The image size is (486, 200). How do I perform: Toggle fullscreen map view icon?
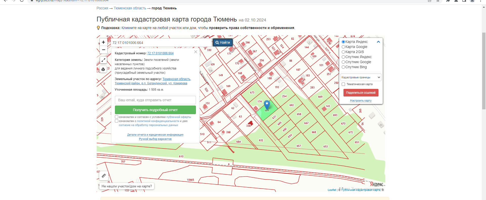(103, 60)
